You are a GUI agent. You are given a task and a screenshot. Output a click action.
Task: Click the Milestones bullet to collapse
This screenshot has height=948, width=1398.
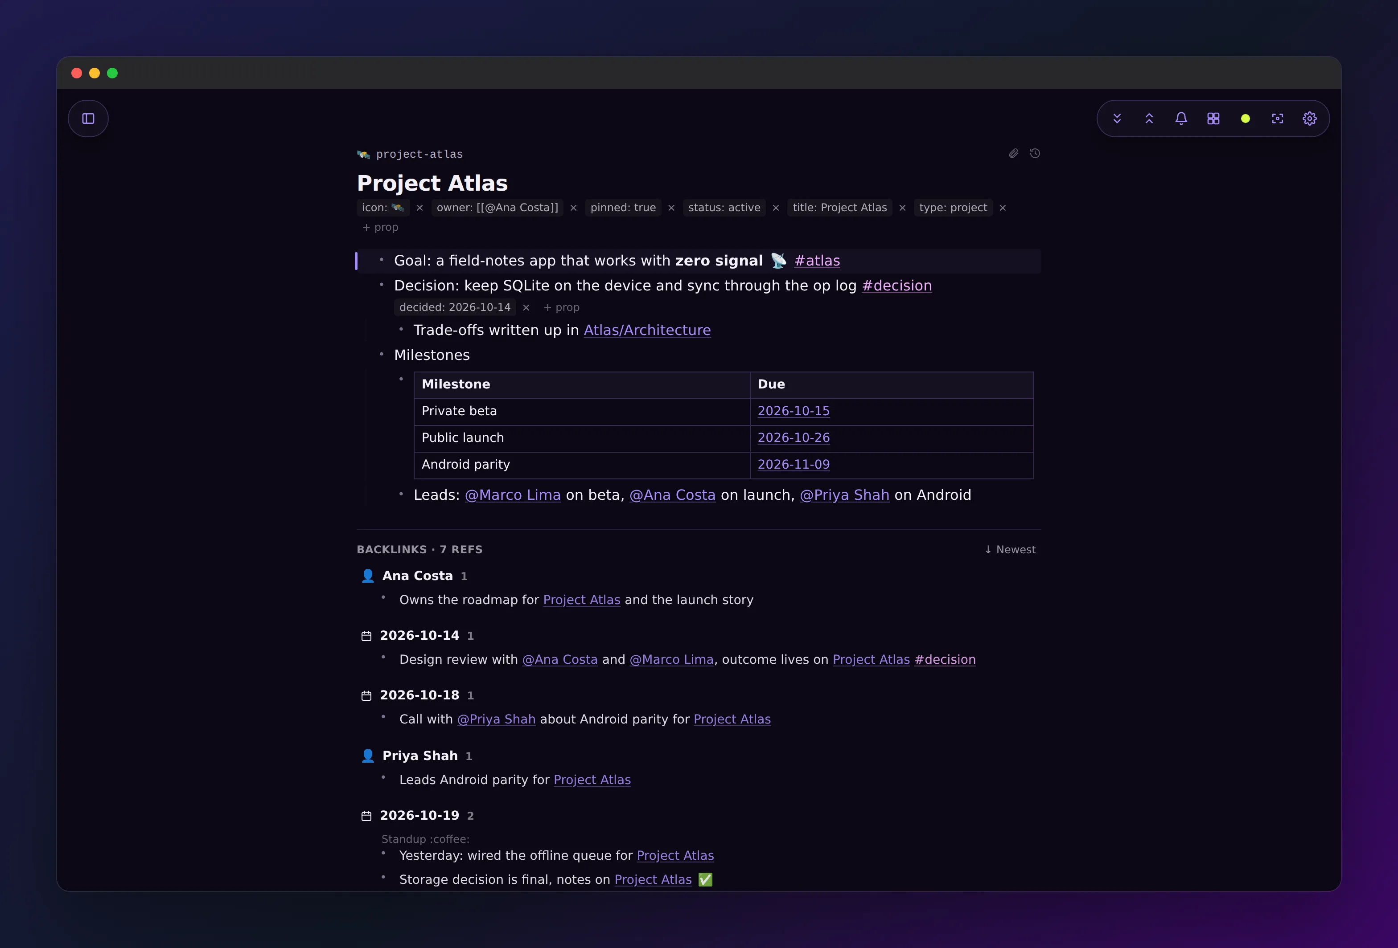[382, 354]
